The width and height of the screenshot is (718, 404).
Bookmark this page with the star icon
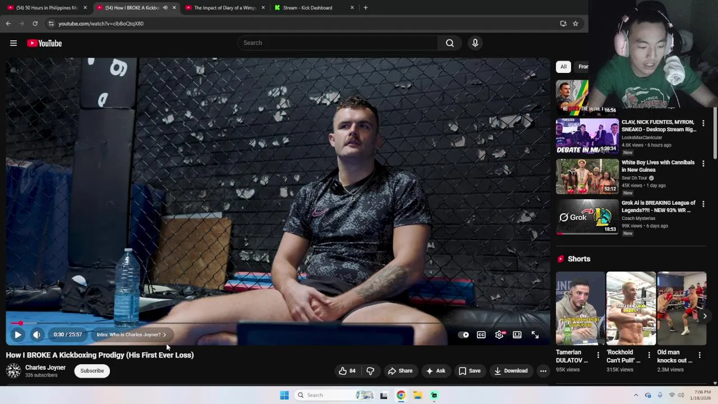(576, 24)
